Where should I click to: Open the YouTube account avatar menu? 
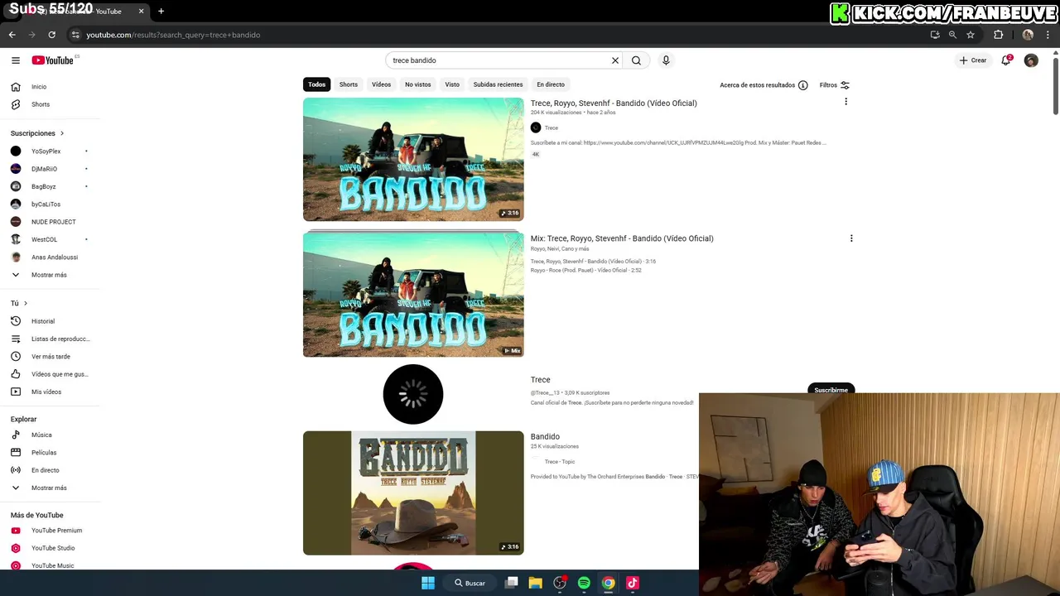[1031, 60]
